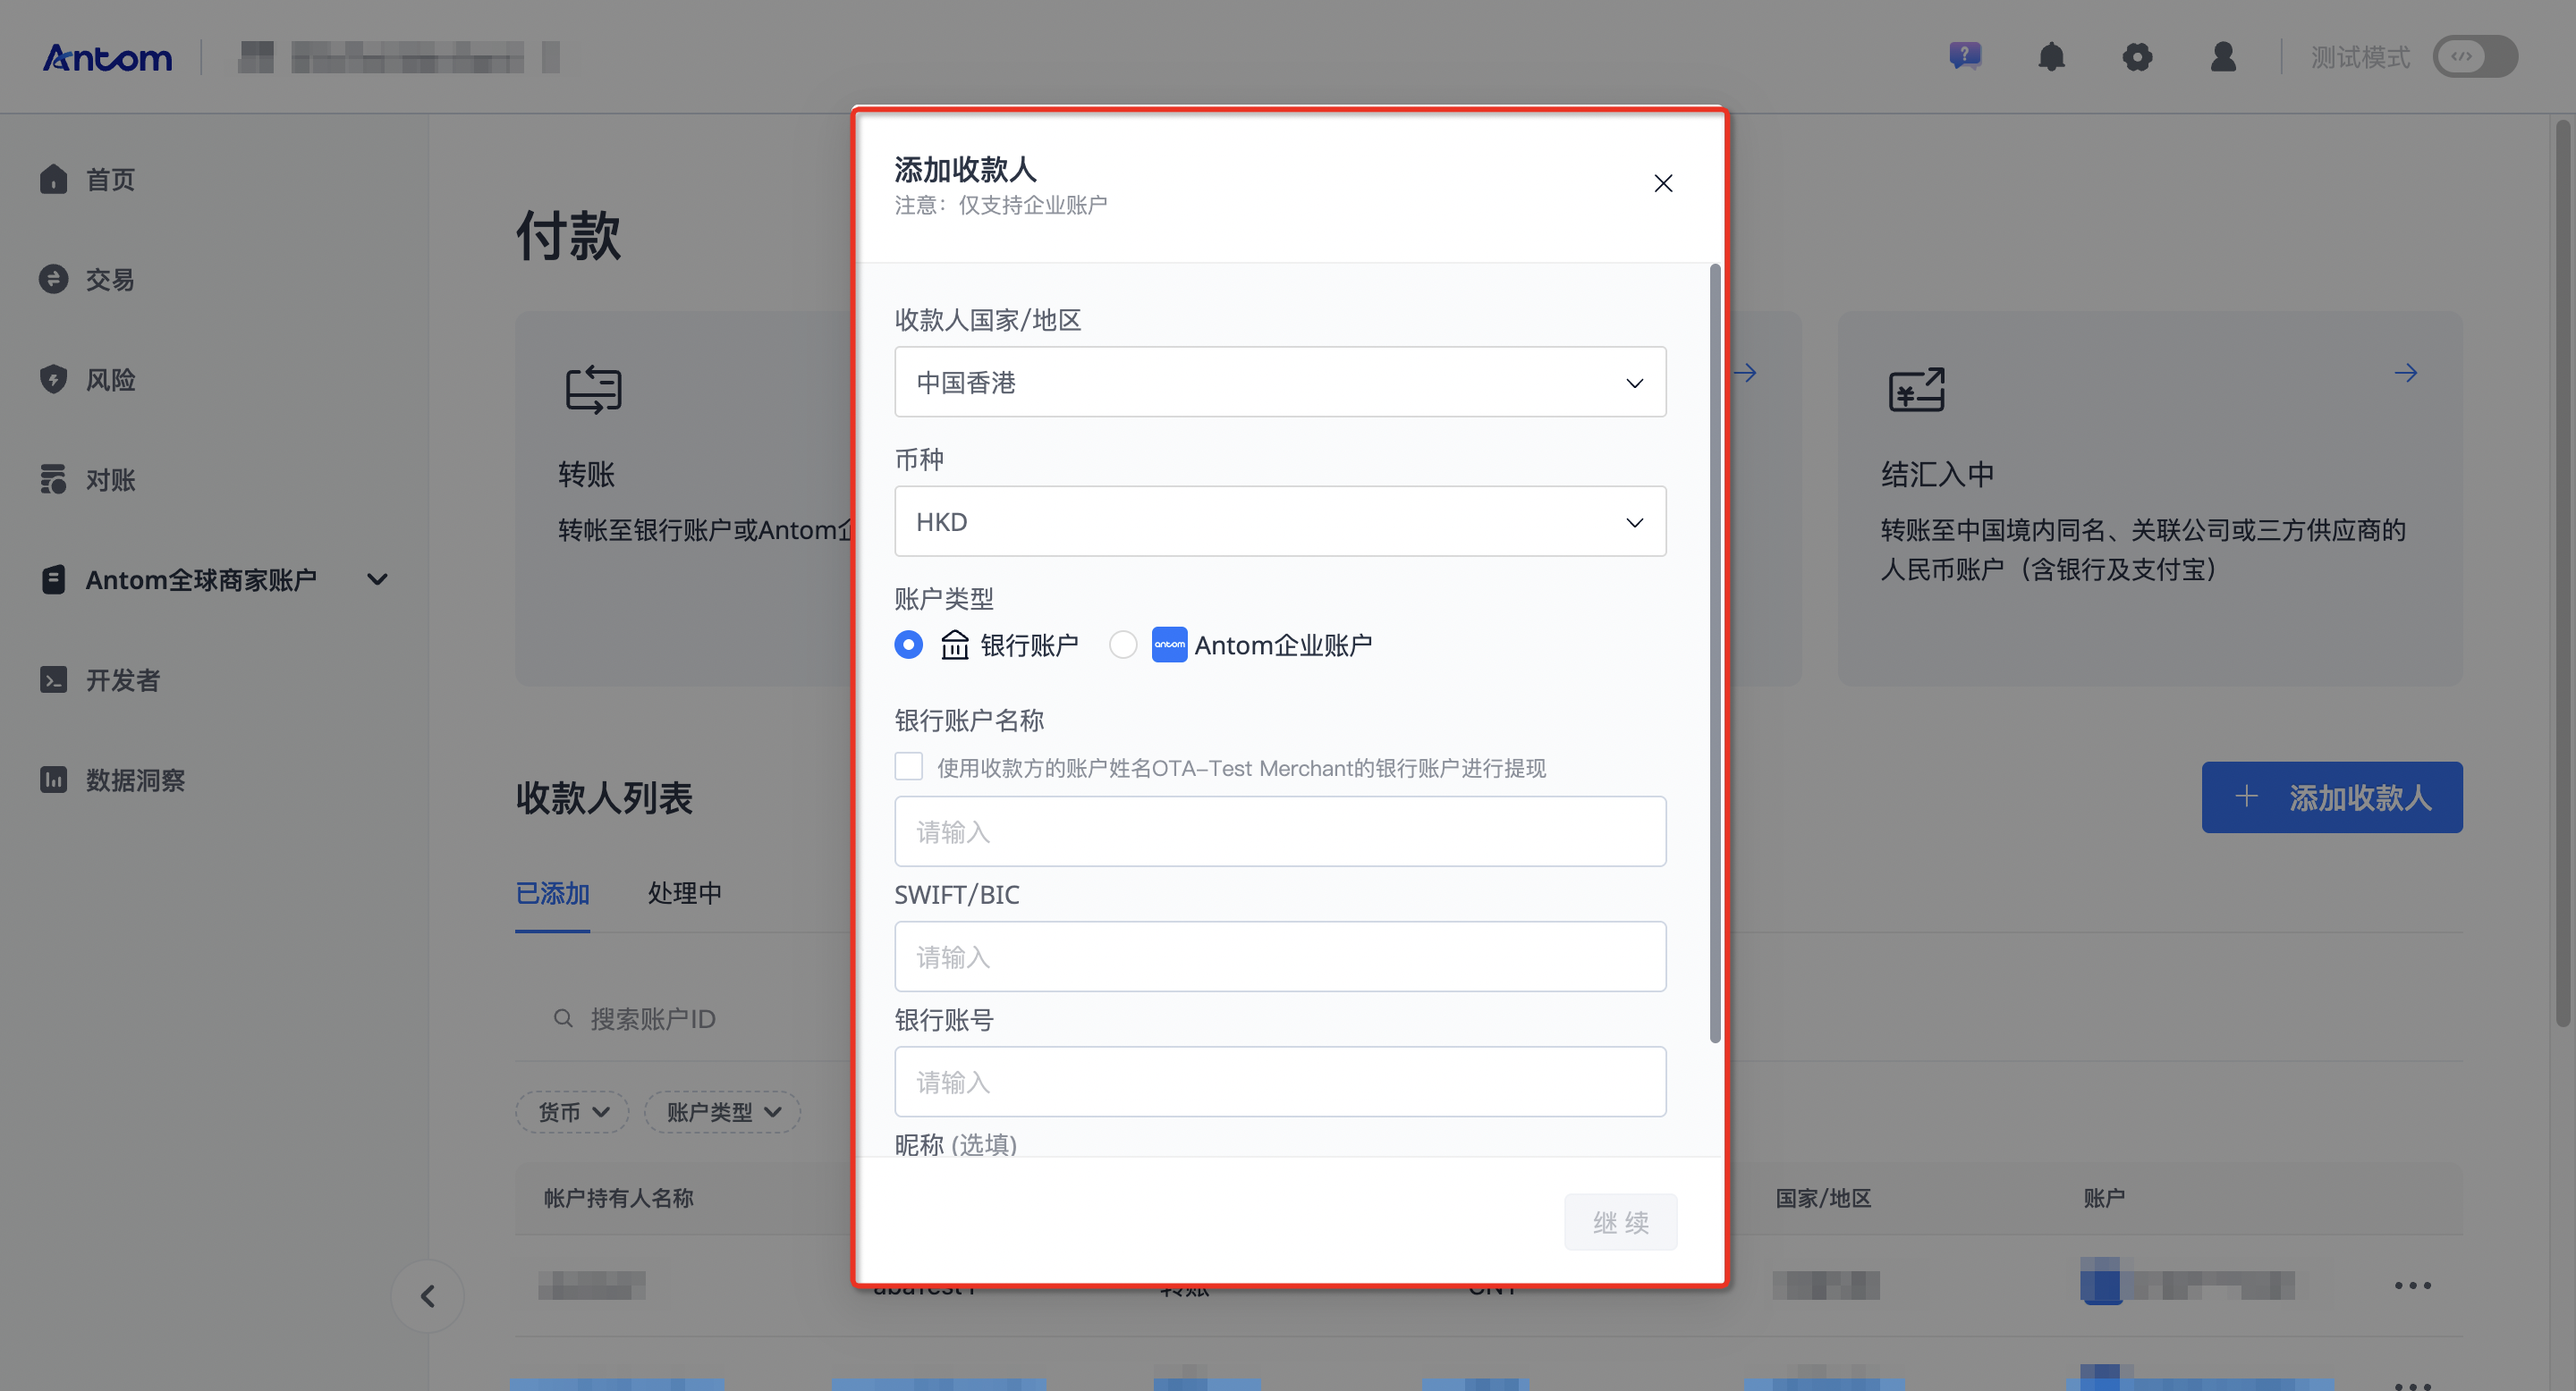Tick the OTA-Test Merchant bank account checkbox
Image resolution: width=2576 pixels, height=1391 pixels.
click(x=908, y=766)
